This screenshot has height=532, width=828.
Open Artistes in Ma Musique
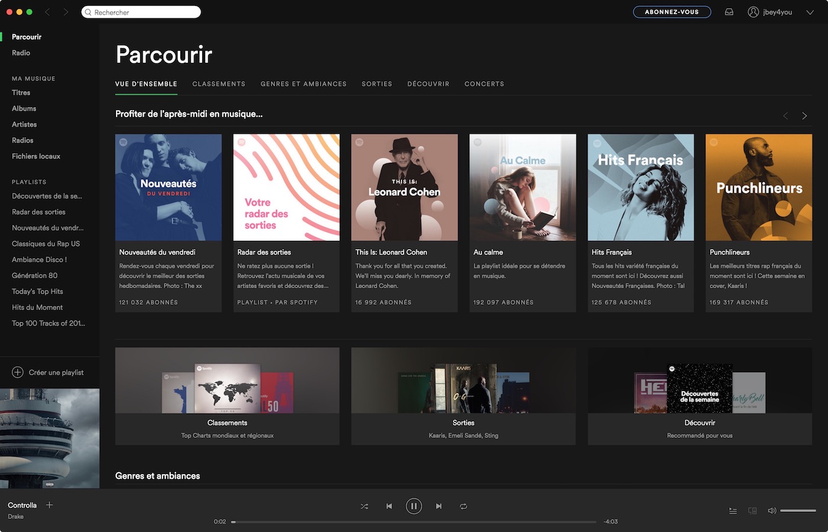[24, 124]
